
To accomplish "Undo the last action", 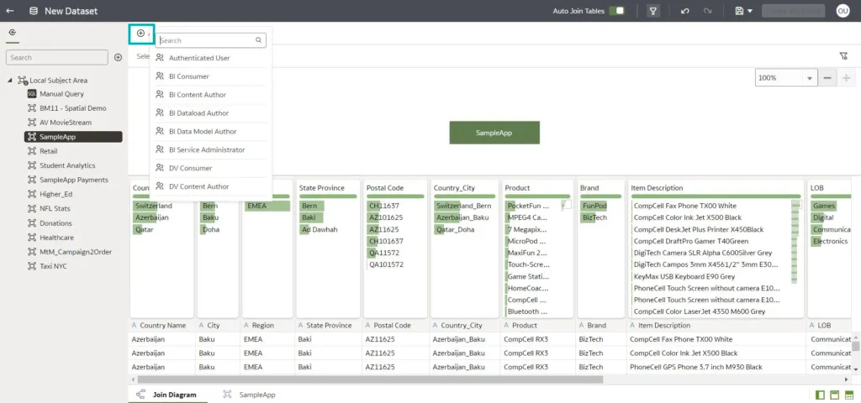I will click(x=686, y=11).
